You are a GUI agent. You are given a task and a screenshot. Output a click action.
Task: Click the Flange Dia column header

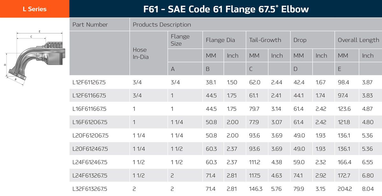click(220, 40)
